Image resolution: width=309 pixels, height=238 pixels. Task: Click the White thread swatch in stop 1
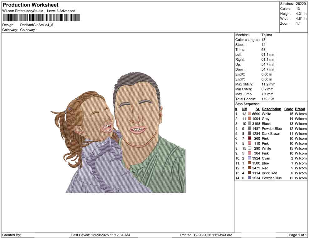click(250, 114)
